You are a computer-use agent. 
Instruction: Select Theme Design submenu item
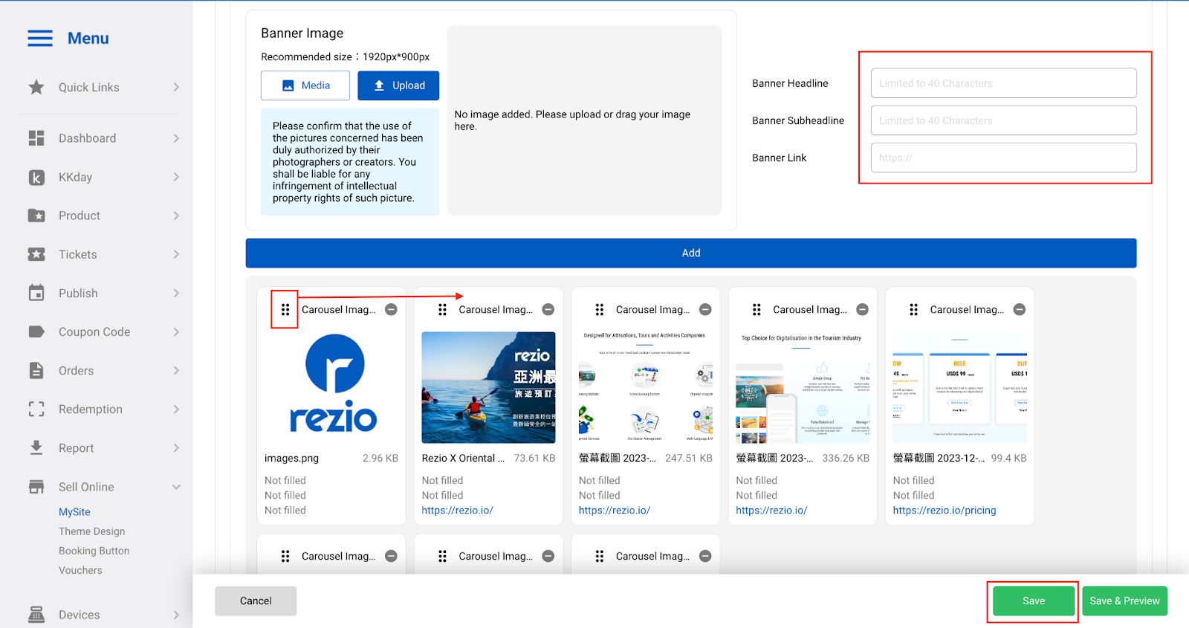tap(92, 531)
